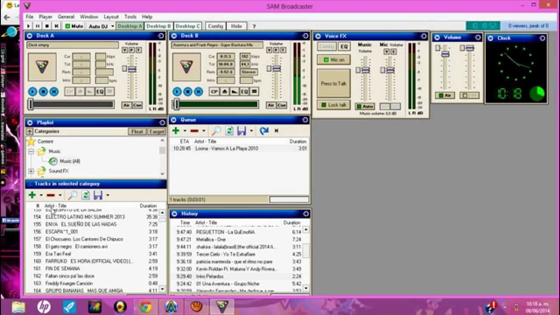Click the Config button in the top toolbar

point(216,26)
